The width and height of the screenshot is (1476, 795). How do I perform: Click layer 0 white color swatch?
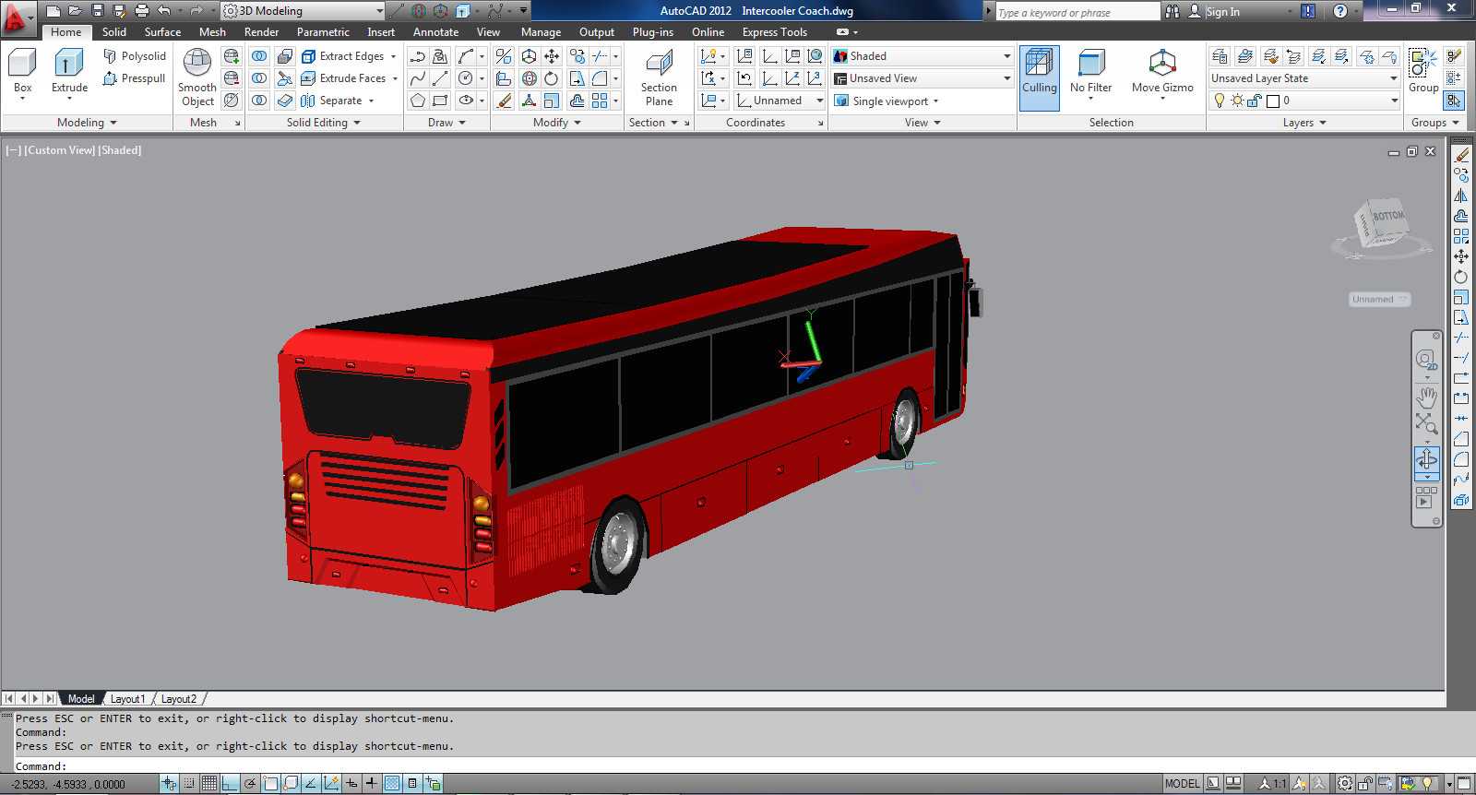click(1273, 101)
